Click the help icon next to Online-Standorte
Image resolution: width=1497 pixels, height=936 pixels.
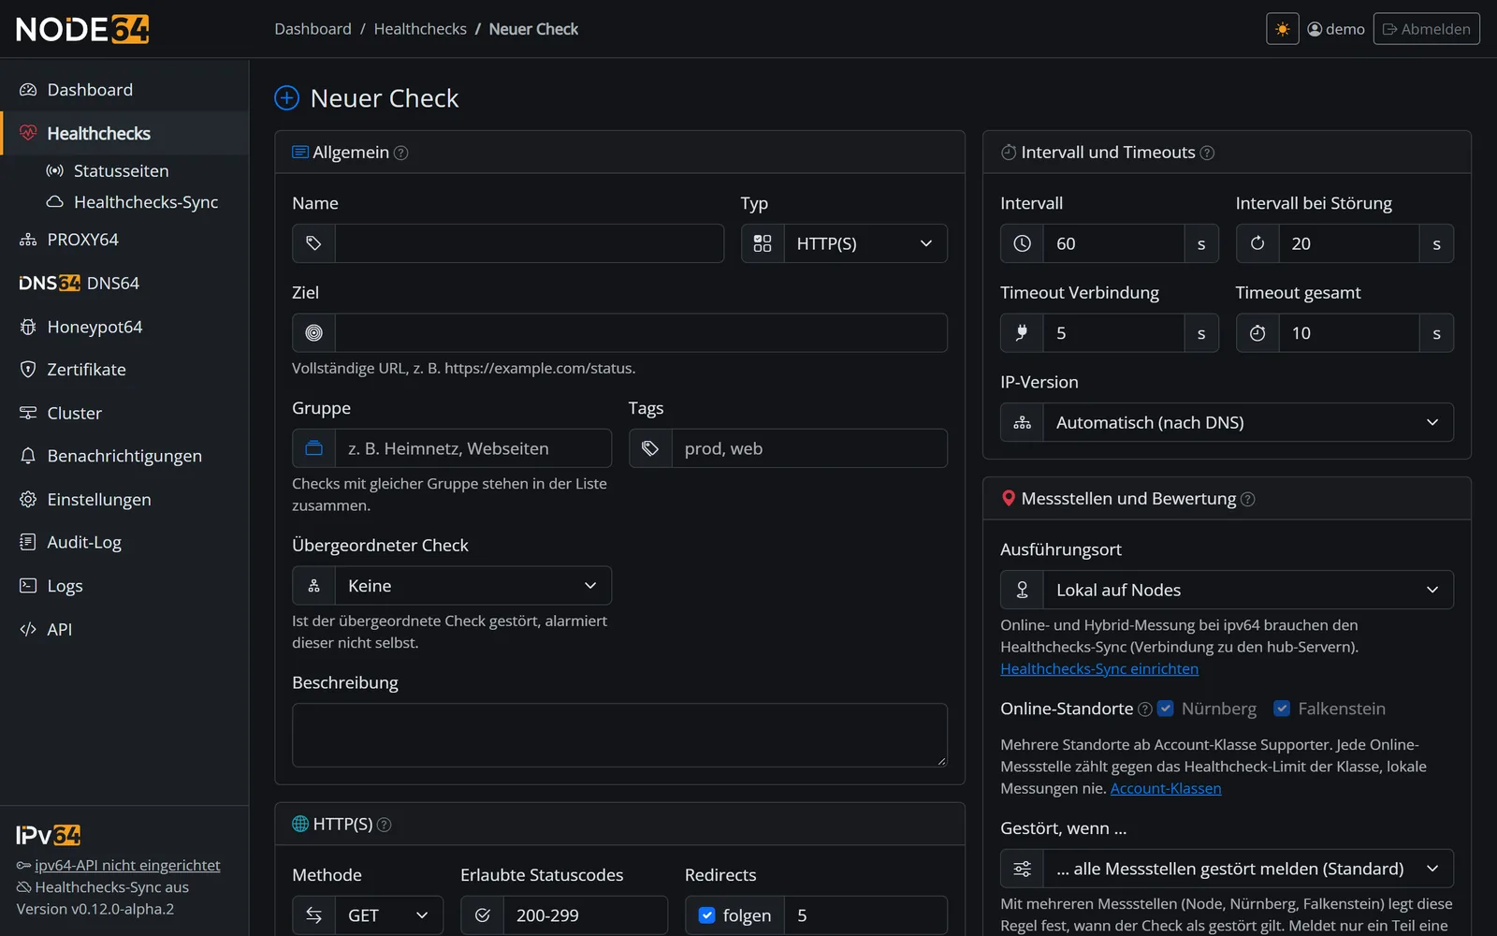pos(1144,709)
